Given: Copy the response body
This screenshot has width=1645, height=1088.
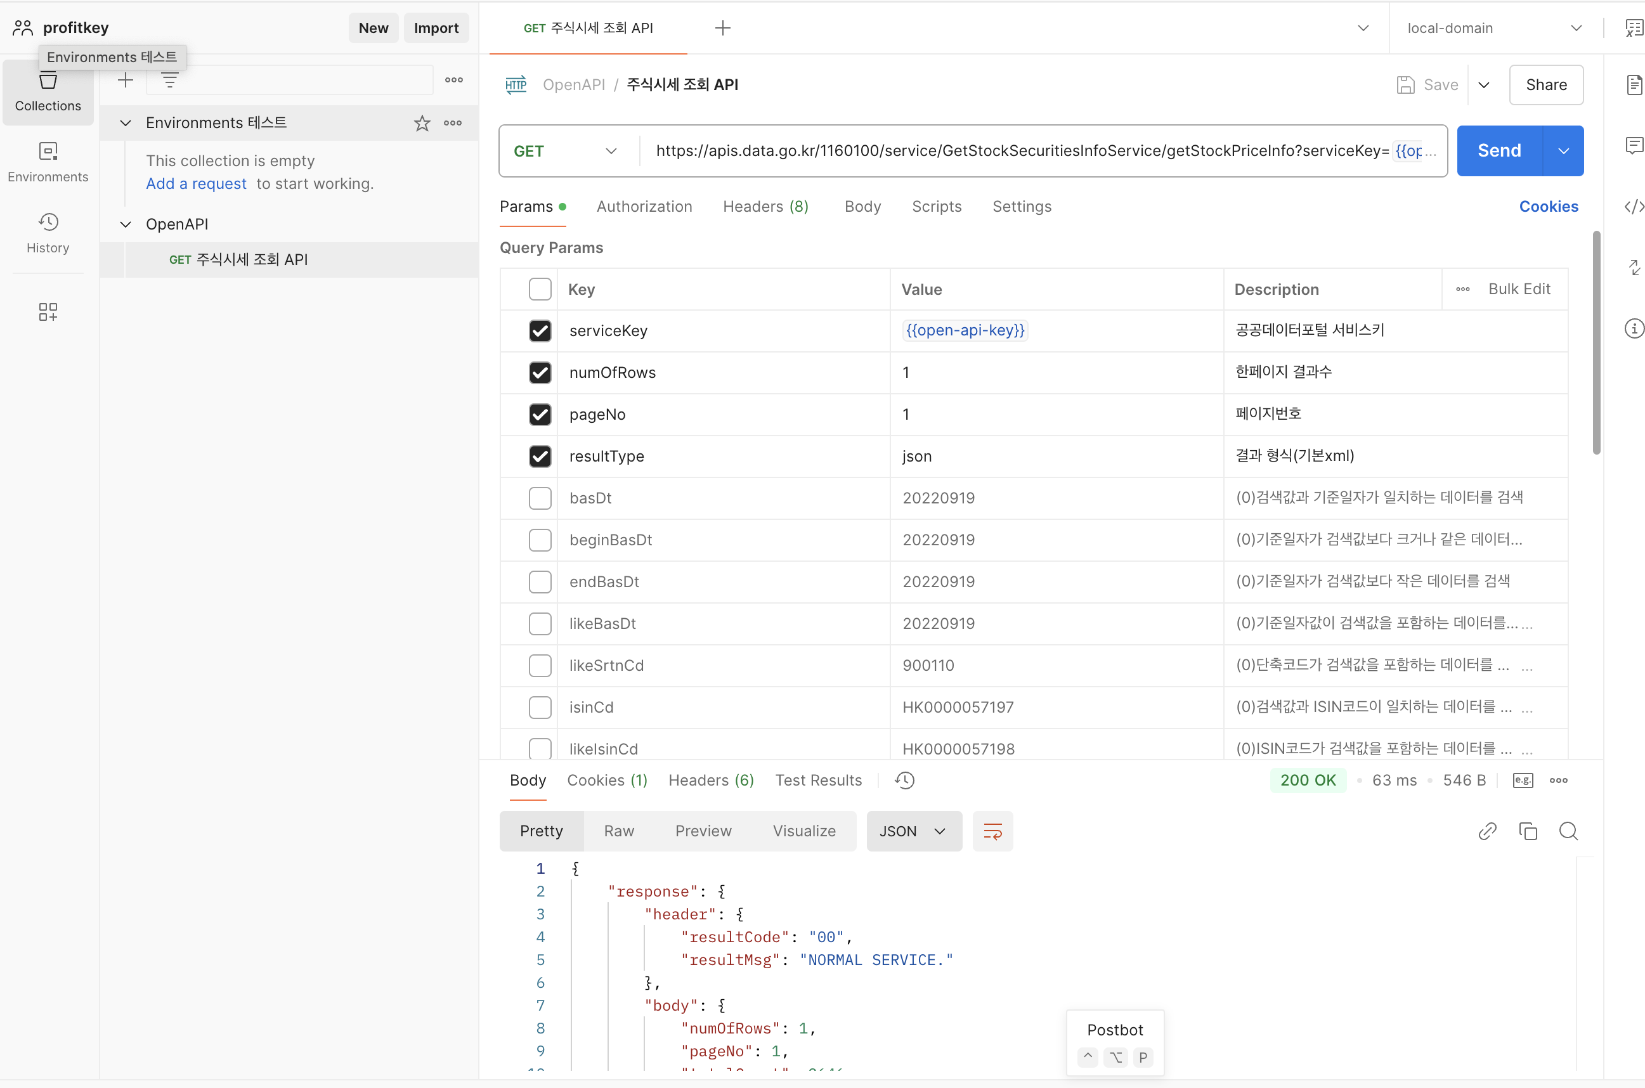Looking at the screenshot, I should (x=1528, y=831).
